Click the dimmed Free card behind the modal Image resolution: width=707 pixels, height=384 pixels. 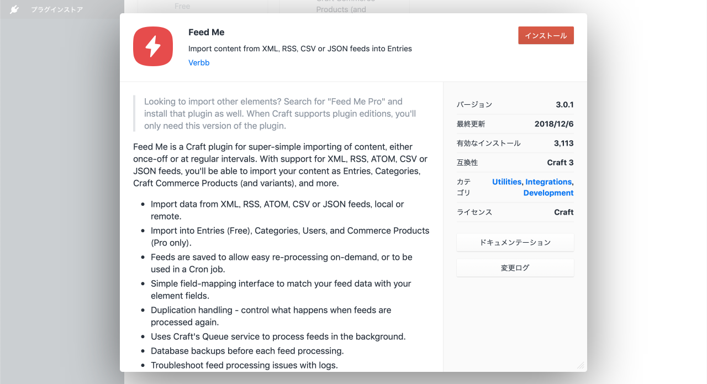[x=182, y=6]
